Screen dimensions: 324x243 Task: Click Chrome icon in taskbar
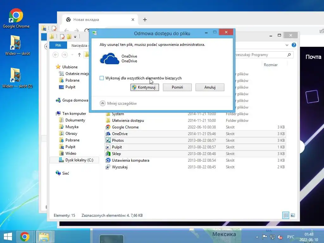coord(25,237)
